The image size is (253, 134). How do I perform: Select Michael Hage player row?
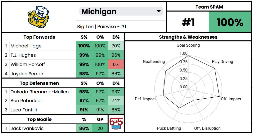pos(63,46)
